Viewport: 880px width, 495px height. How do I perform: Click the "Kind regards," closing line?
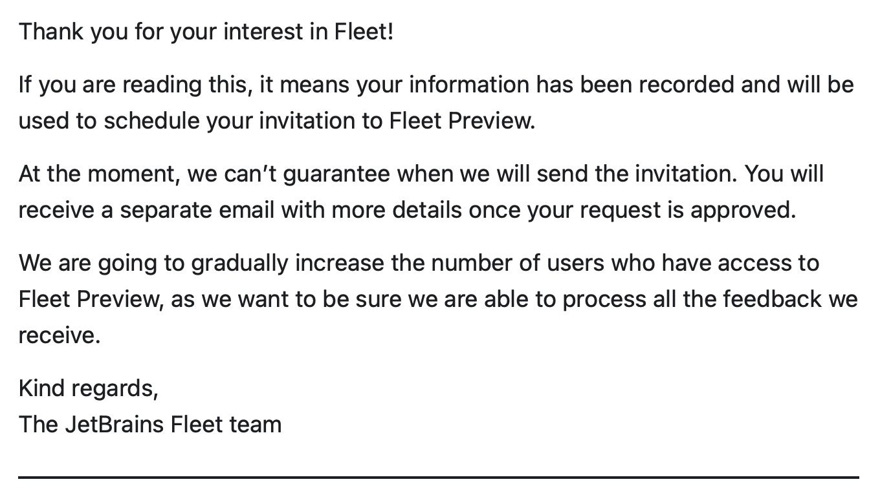(89, 388)
